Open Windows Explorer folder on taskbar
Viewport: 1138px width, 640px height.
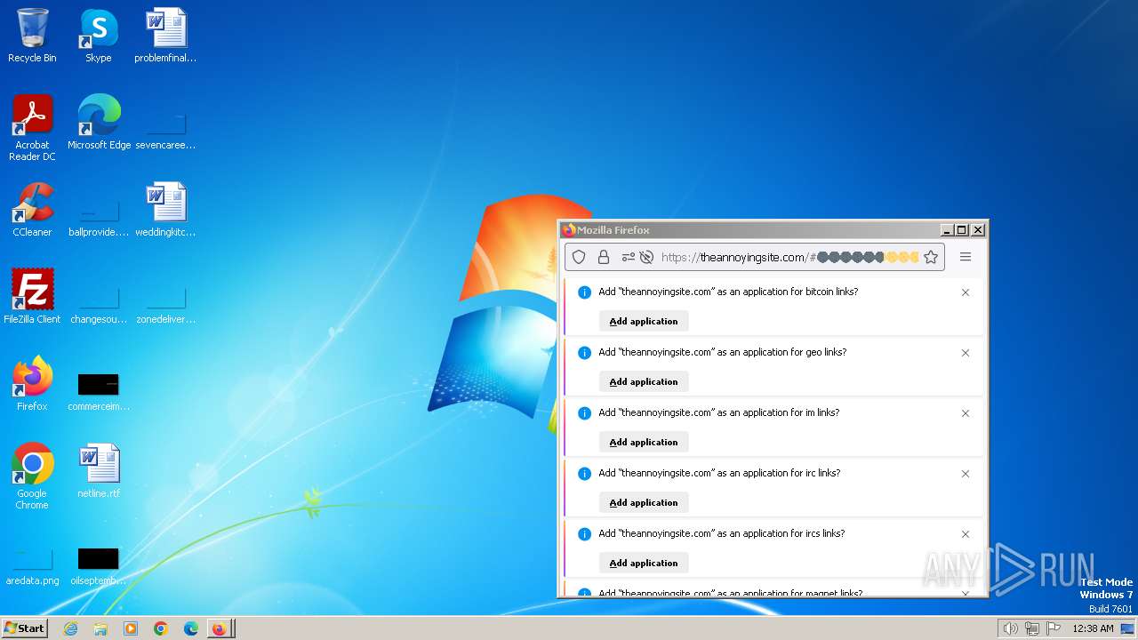pos(100,628)
